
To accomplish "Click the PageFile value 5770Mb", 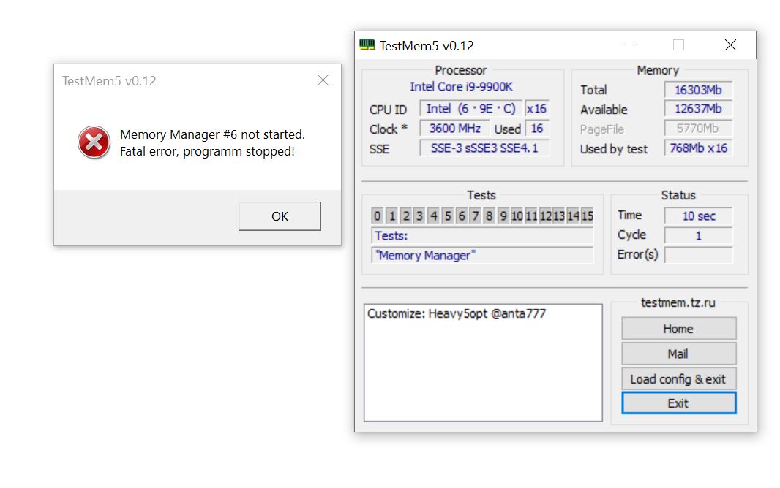I will pos(698,129).
